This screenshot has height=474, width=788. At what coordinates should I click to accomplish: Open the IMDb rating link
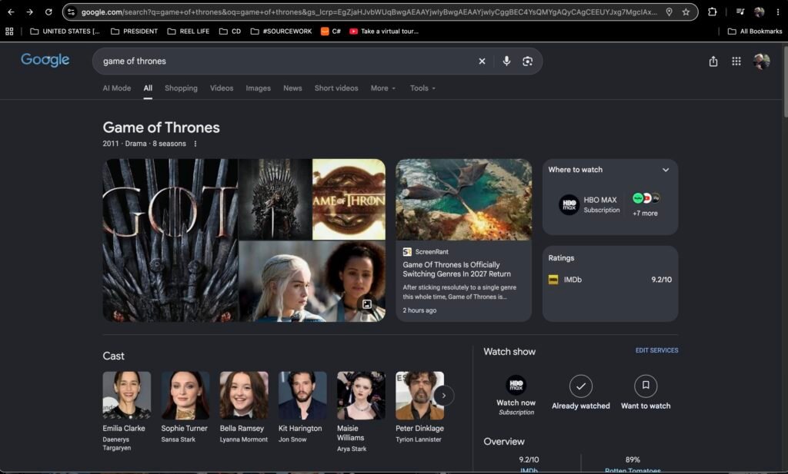click(610, 280)
